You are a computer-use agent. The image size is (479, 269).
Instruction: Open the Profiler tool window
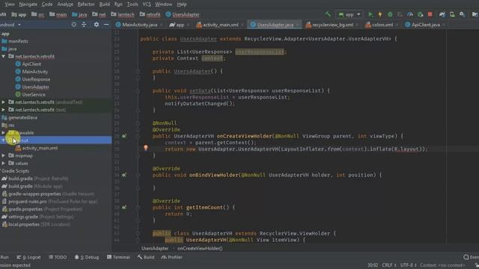tap(171, 257)
